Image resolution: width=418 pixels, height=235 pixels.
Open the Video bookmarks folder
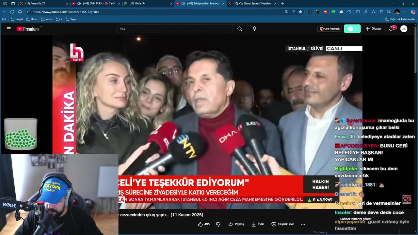click(x=47, y=19)
